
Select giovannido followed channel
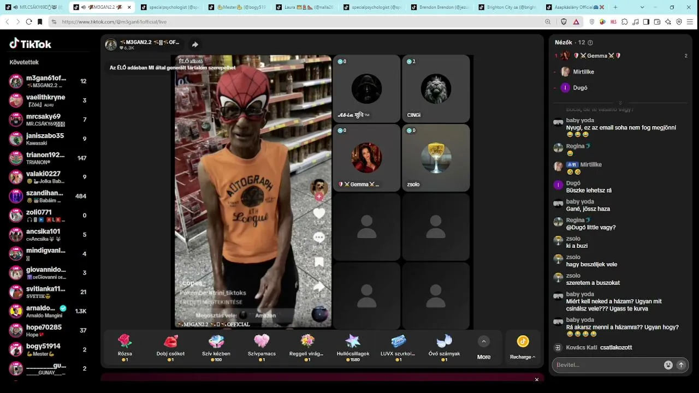[x=48, y=273]
